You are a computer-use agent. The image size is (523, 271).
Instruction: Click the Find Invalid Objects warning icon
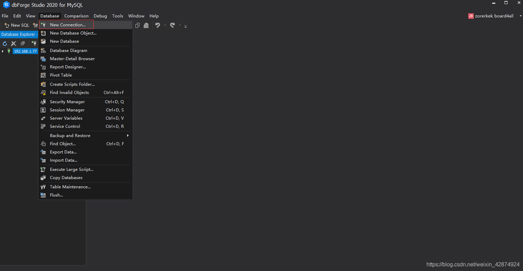click(x=43, y=93)
